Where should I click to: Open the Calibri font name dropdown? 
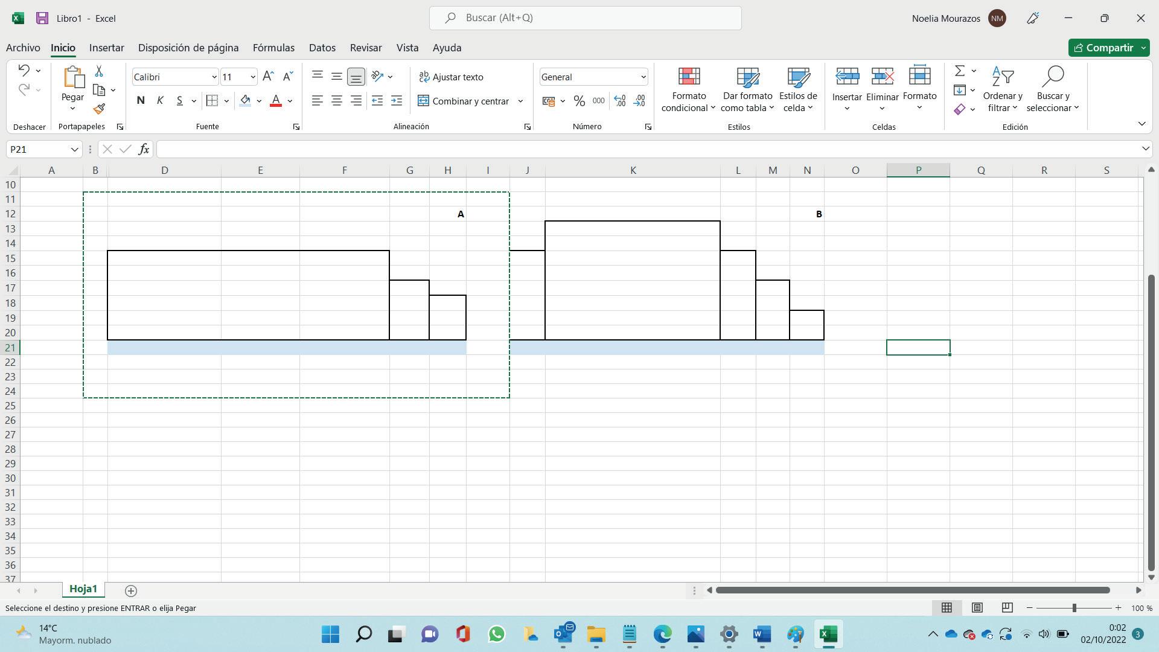[x=214, y=77]
